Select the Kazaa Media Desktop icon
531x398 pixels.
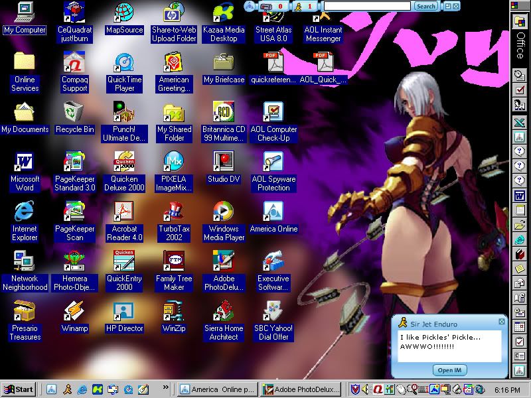(x=224, y=13)
